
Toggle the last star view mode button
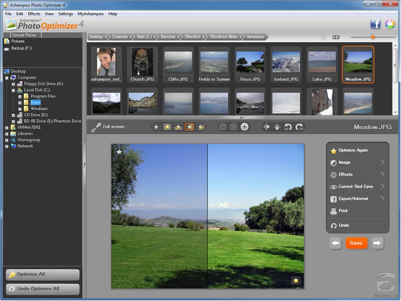pos(200,127)
